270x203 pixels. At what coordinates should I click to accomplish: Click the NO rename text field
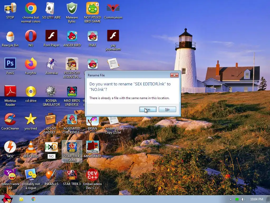pyautogui.click(x=51, y=156)
